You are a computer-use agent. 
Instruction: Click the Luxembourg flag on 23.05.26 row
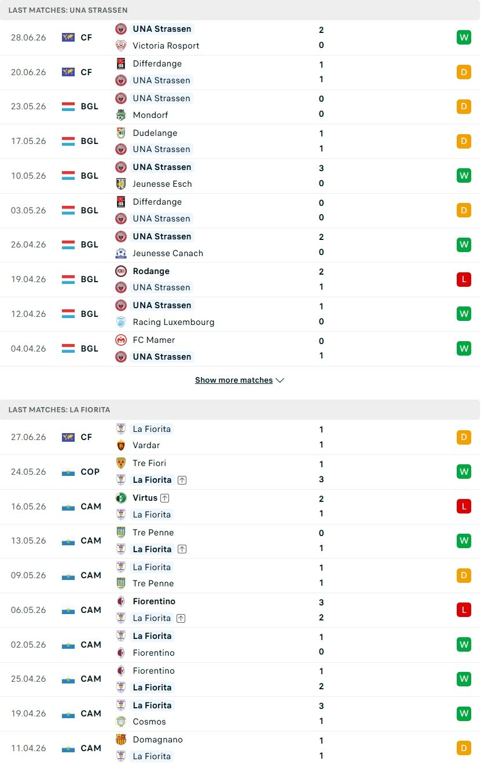point(68,106)
